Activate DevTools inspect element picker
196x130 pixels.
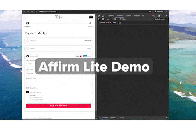(x=99, y=16)
